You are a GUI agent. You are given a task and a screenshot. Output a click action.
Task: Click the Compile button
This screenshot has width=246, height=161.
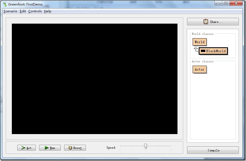[213, 150]
